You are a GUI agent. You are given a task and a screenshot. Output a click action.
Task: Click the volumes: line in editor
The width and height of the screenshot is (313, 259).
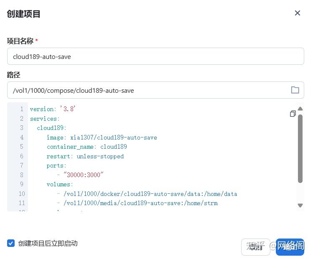(x=60, y=184)
